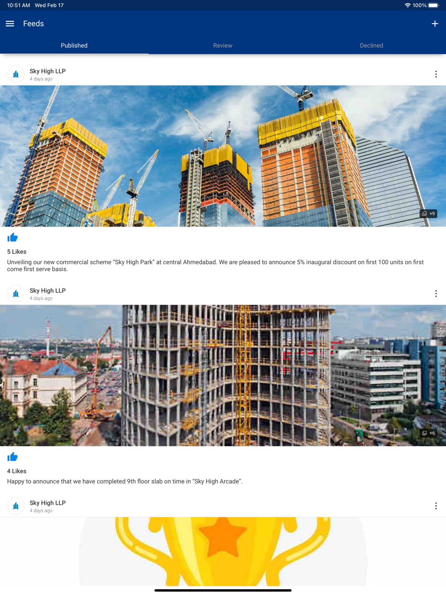Viewport: 446px width, 595px height.
Task: Open the +6 photo gallery badge
Action: click(x=428, y=433)
